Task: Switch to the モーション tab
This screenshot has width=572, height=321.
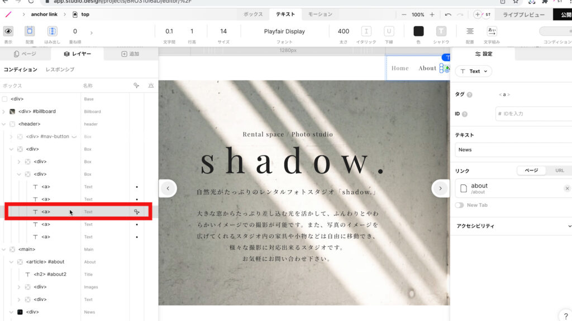Action: (x=320, y=14)
